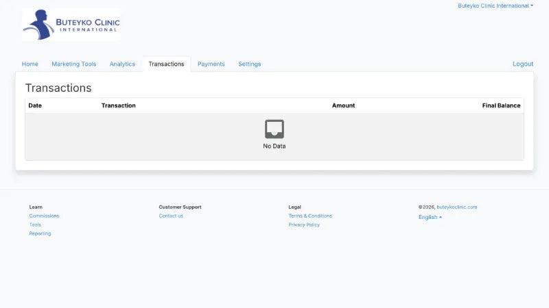The image size is (549, 308).
Task: Open the Marketing Tools tab
Action: (74, 64)
